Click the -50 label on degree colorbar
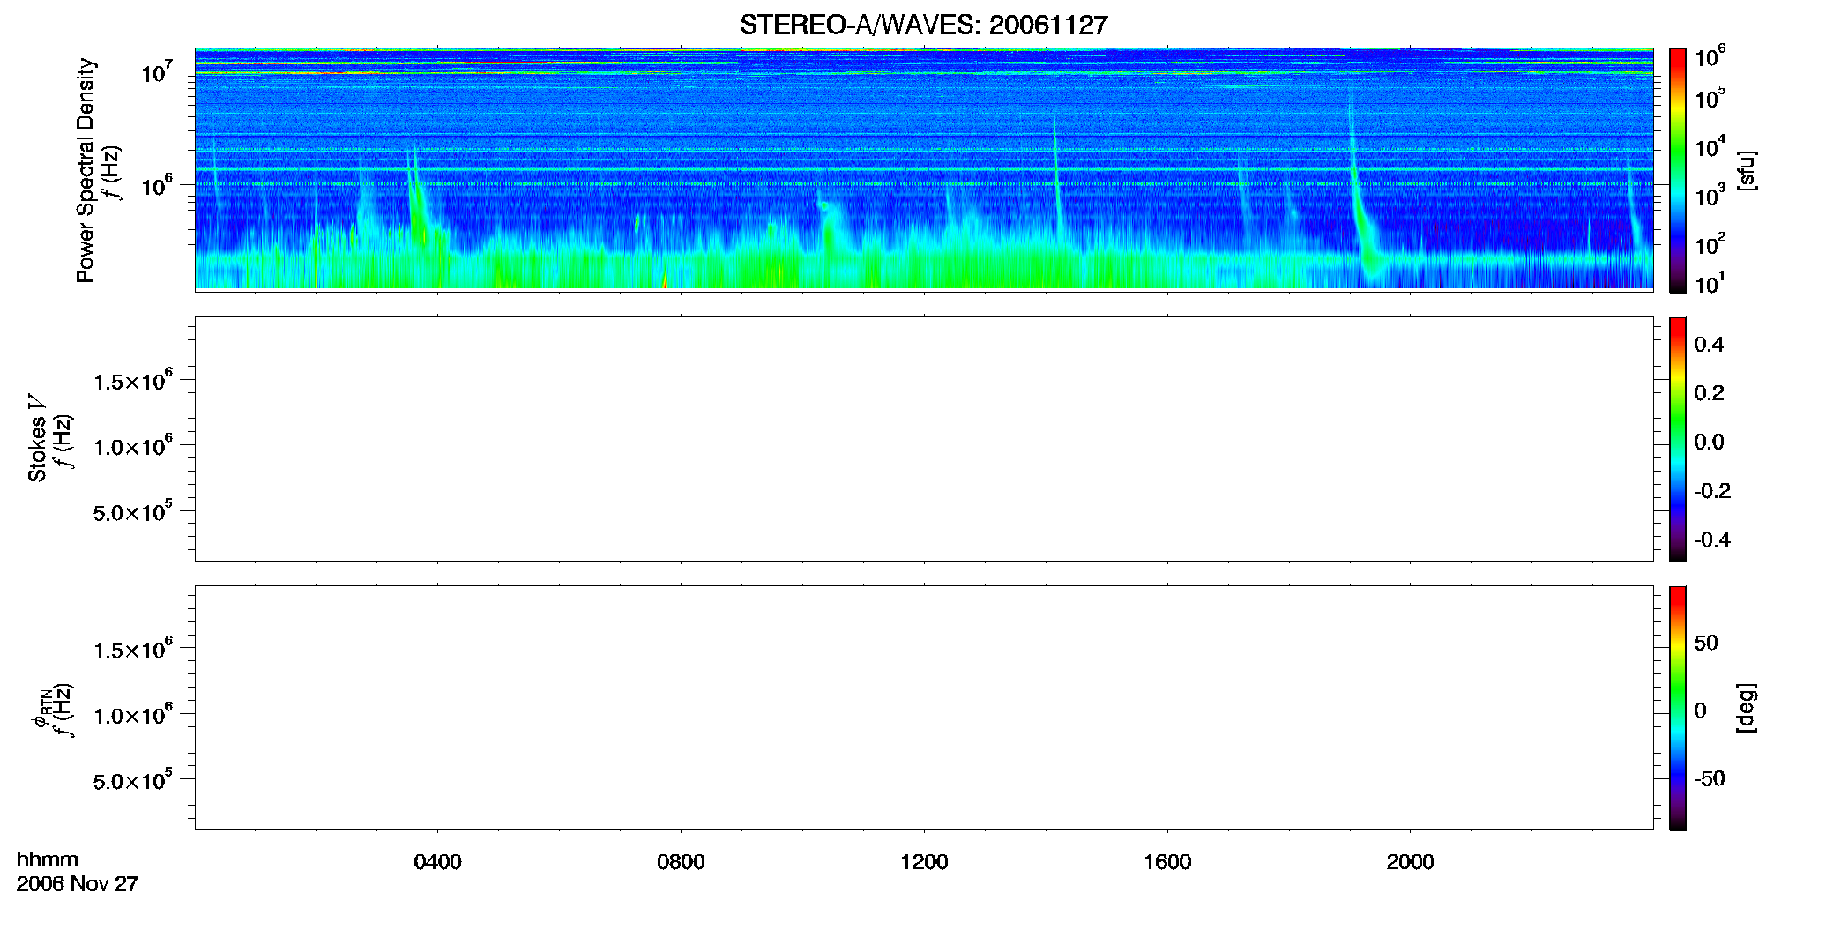 click(x=1710, y=779)
